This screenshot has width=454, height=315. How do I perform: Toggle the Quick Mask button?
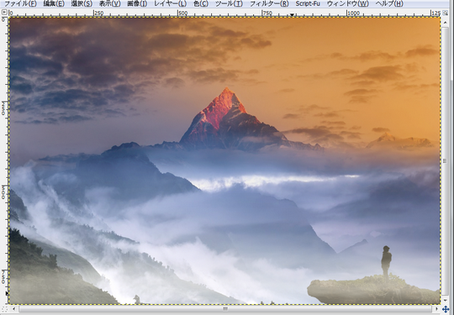pos(4,309)
